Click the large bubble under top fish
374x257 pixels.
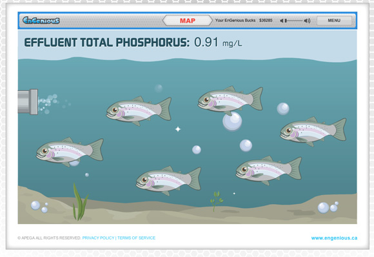pyautogui.click(x=232, y=121)
